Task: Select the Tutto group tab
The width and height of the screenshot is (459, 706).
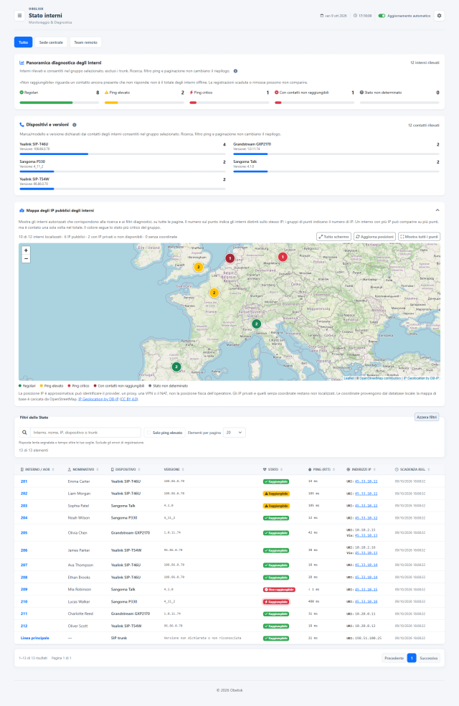Action: (24, 42)
